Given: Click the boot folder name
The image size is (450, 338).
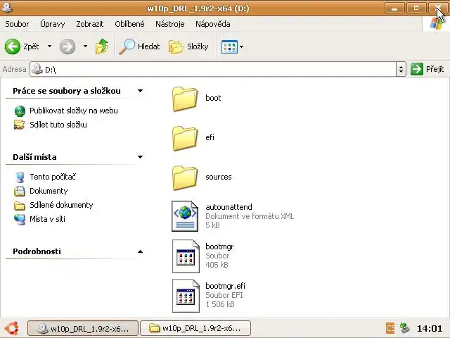Looking at the screenshot, I should coord(213,98).
